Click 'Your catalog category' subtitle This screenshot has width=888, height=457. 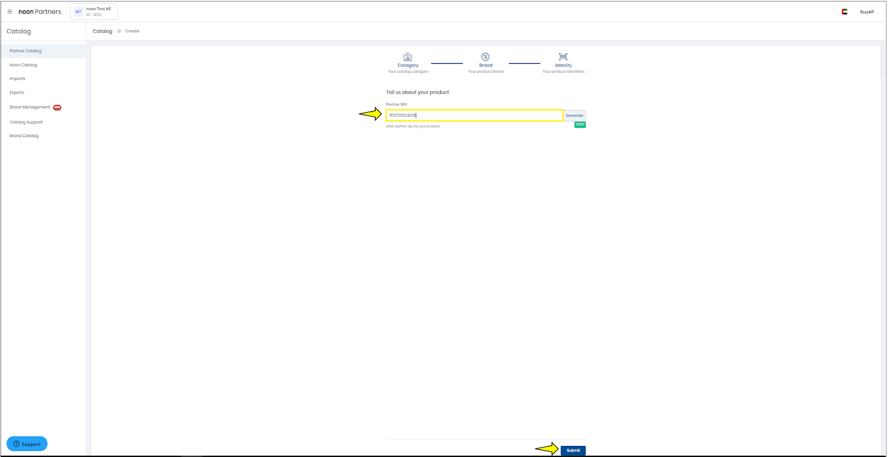pyautogui.click(x=408, y=72)
